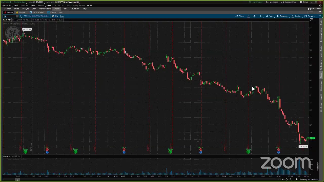The image size is (324, 182).
Task: Click the Lo: 17.46 price bubble
Action: coord(303,147)
